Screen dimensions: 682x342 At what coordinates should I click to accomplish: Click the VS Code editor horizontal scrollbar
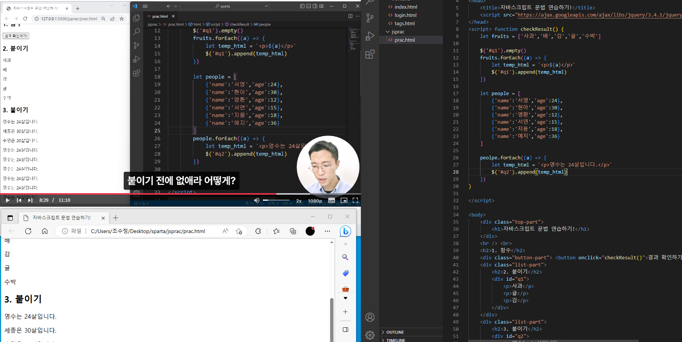click(x=553, y=341)
